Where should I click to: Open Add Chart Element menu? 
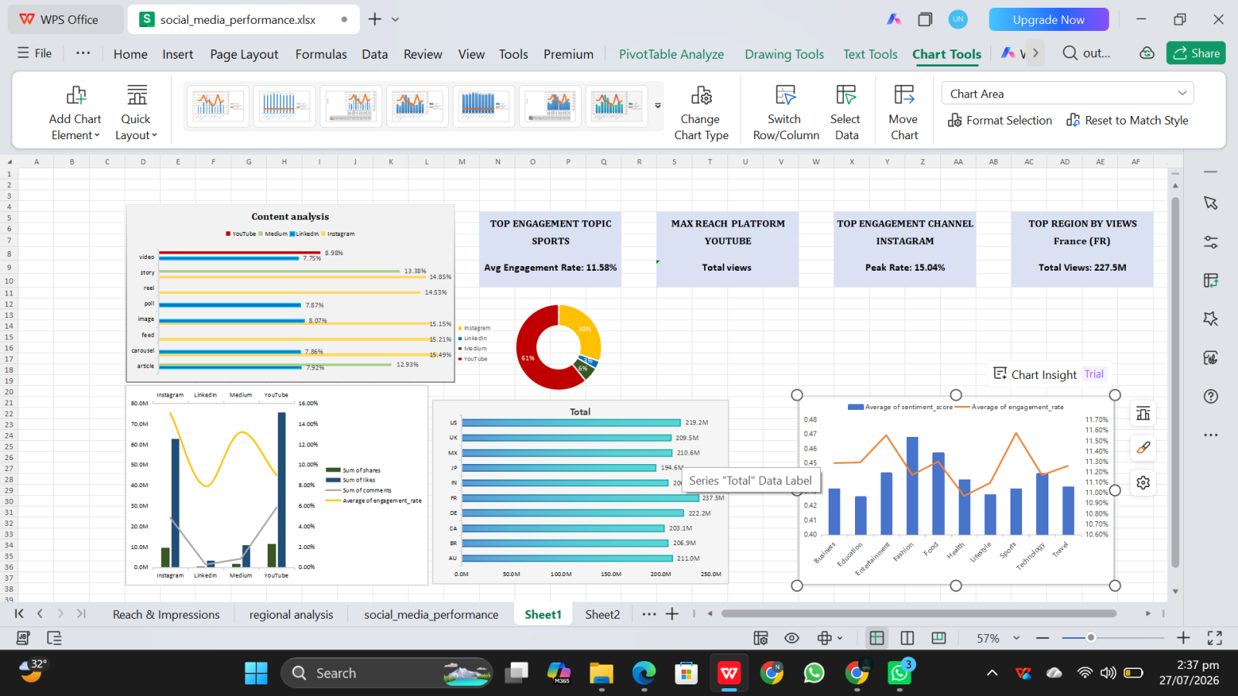75,113
